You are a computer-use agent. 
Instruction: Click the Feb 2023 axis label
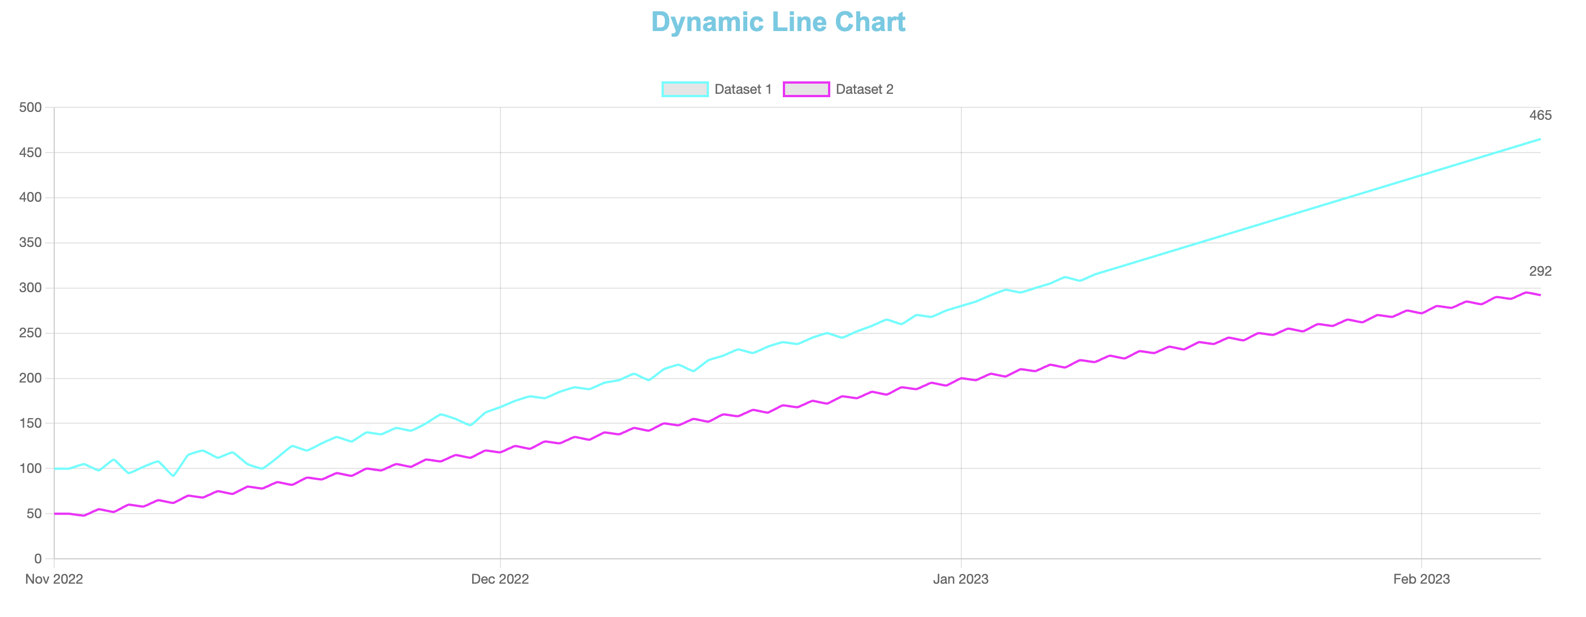click(x=1421, y=579)
